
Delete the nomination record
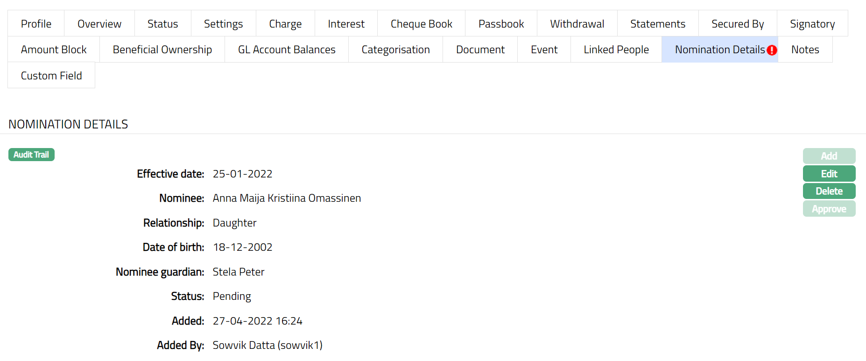pos(829,191)
